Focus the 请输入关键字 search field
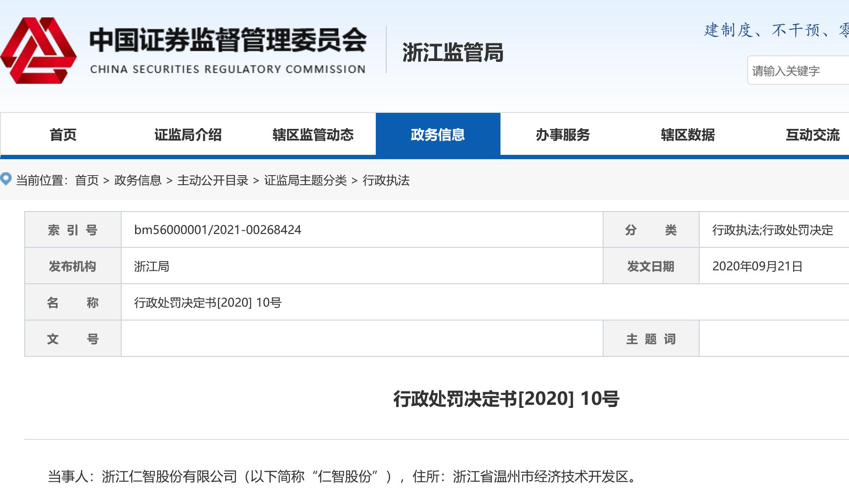Screen dimensions: 849x500 (x=798, y=71)
